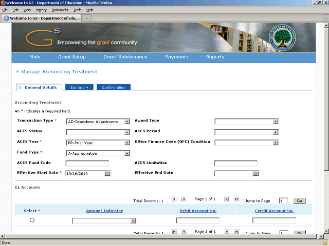The image size is (329, 246).
Task: Open the View menu
Action: coord(27,10)
